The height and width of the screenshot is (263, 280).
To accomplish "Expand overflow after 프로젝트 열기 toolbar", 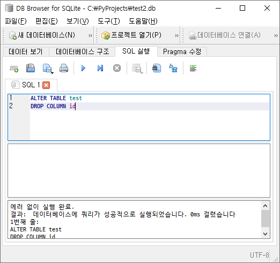I will click(x=176, y=35).
